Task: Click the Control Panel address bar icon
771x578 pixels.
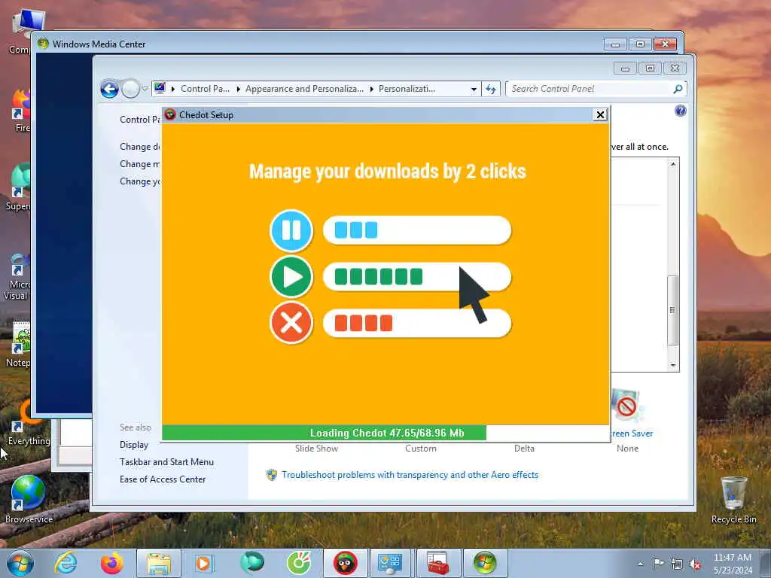Action: [160, 89]
